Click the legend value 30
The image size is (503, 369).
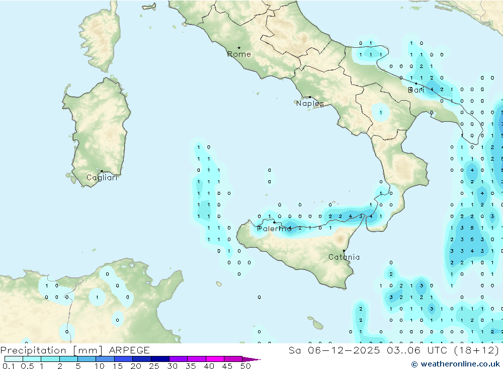click(173, 366)
